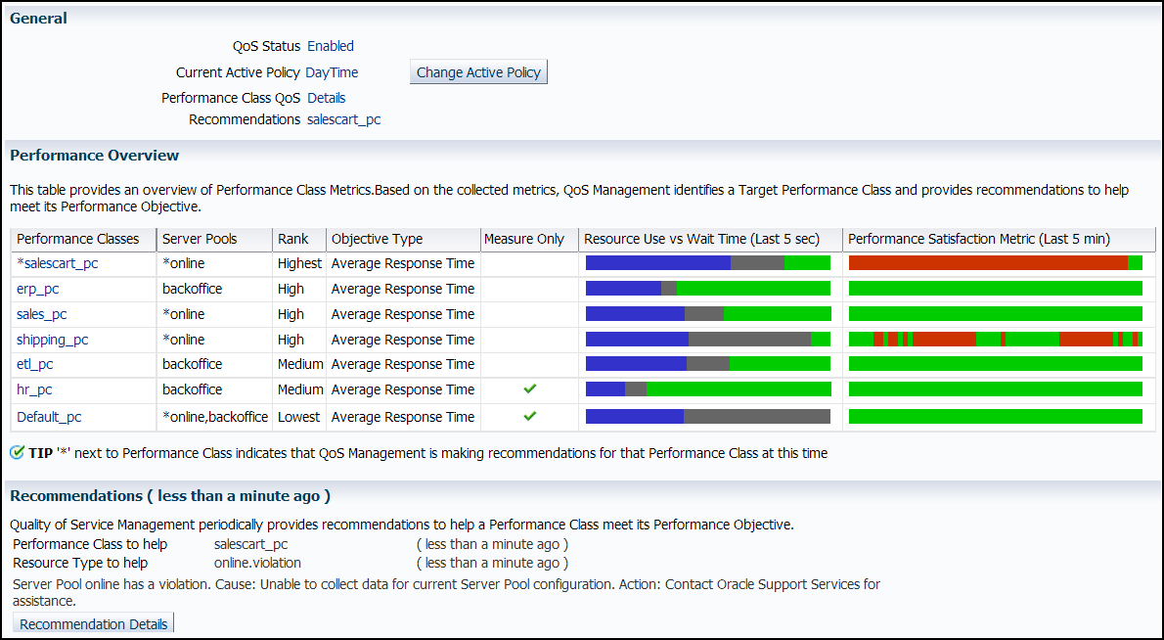Open the sales_pc performance class
Screen dimensions: 1164x640
41,314
